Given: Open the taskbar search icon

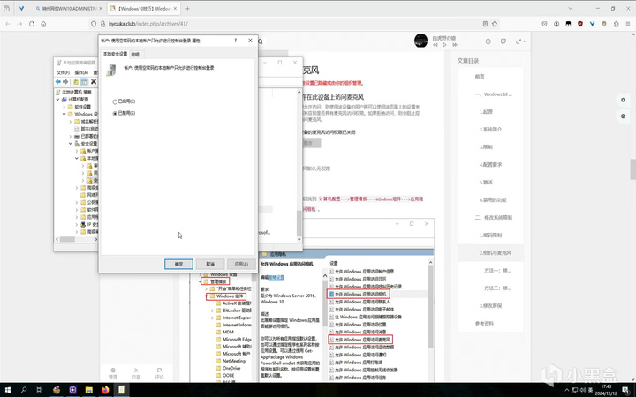Looking at the screenshot, I should pos(24,390).
